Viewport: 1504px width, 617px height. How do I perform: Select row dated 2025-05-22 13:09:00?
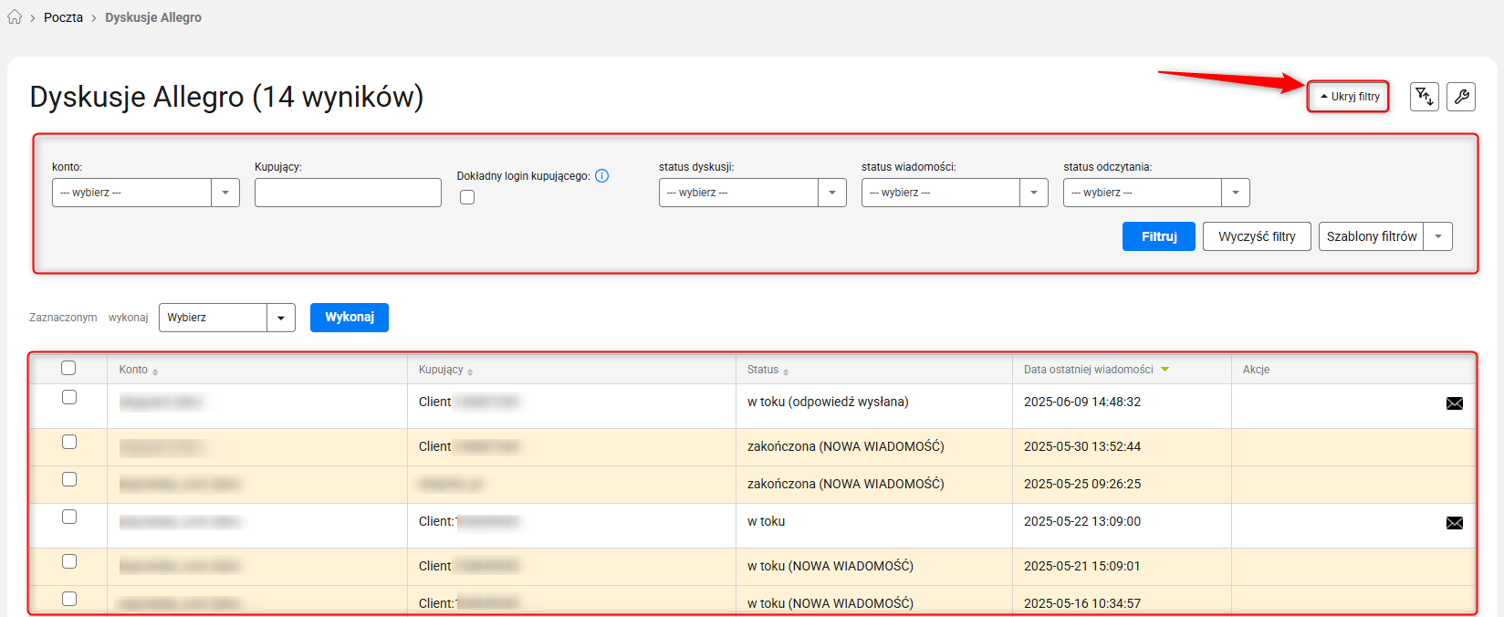pos(69,517)
